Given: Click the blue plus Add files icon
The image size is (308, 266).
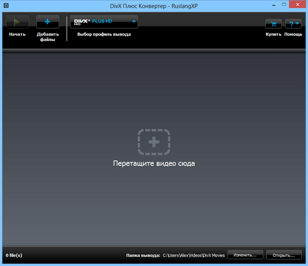Looking at the screenshot, I should [x=48, y=22].
